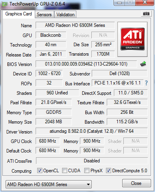Toggle the CUDA checkbox
The image size is (155, 192).
(64, 171)
